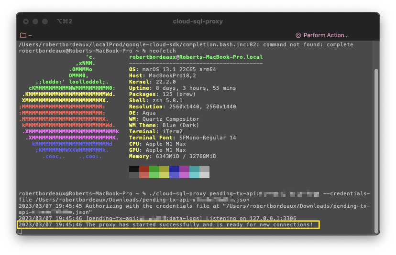Viewport: 396px width, 255px height.
Task: Click the green robertbordeaux@Roberts-MacBook-Pro.local header
Action: 196,57
